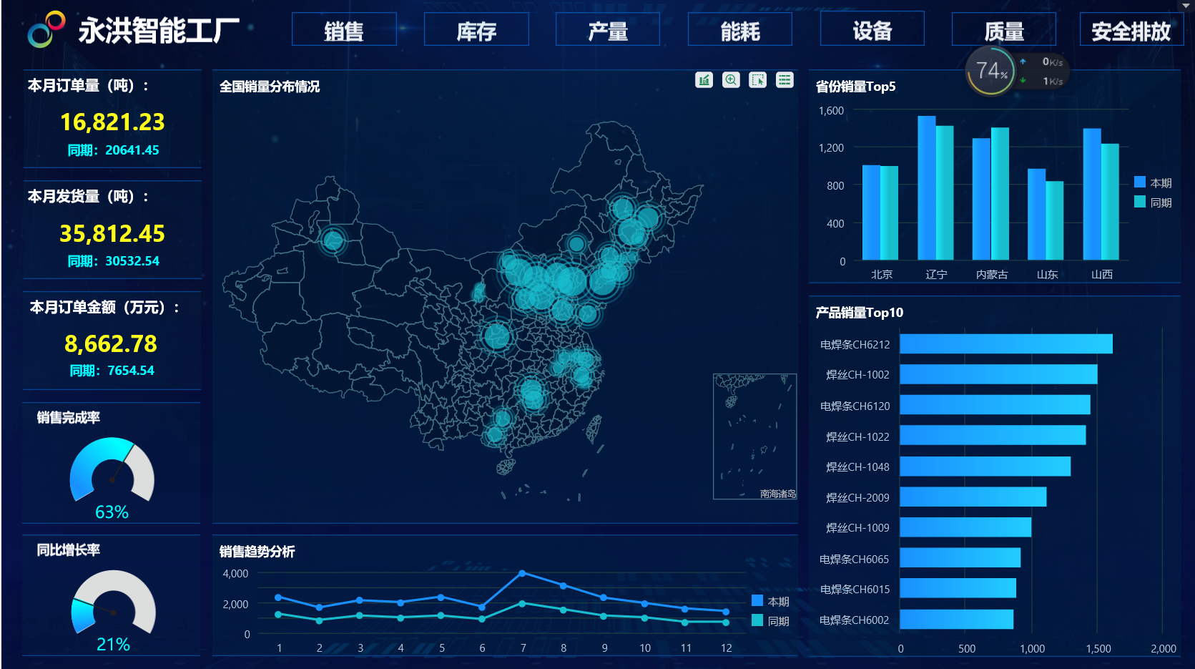The height and width of the screenshot is (669, 1195).
Task: Activate the box selection tool icon
Action: point(757,80)
